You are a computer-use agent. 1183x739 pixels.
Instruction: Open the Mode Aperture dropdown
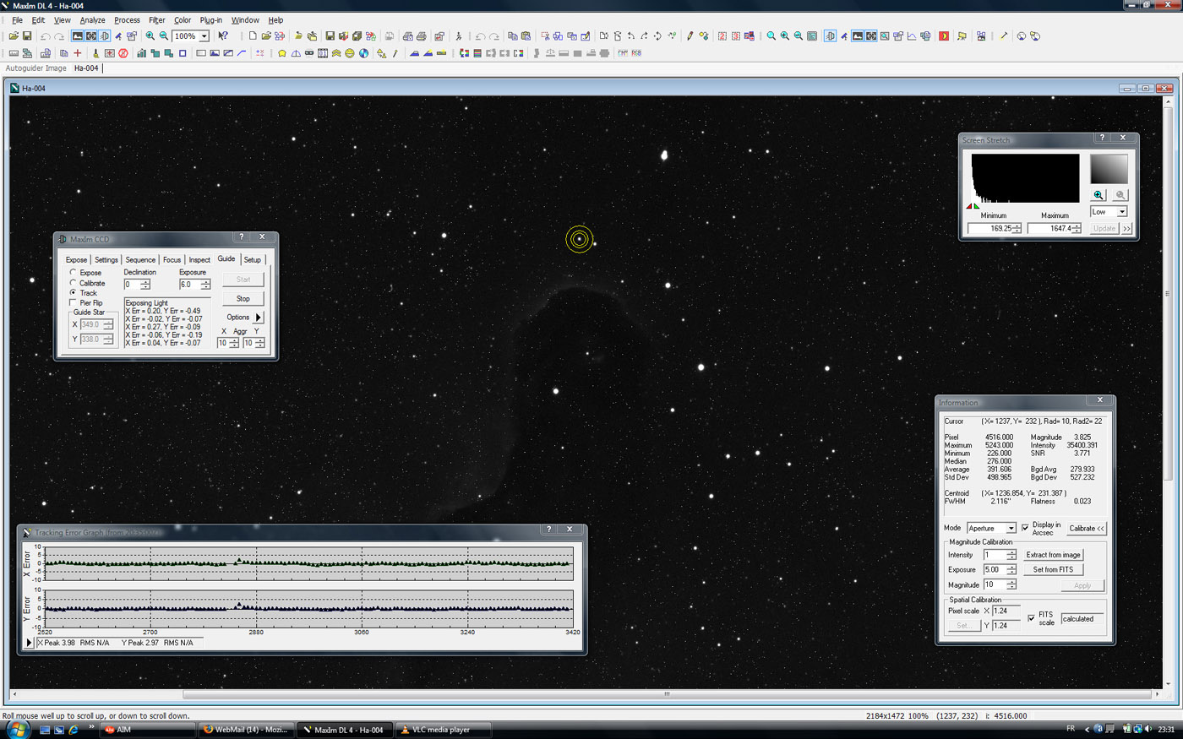[x=1011, y=529]
